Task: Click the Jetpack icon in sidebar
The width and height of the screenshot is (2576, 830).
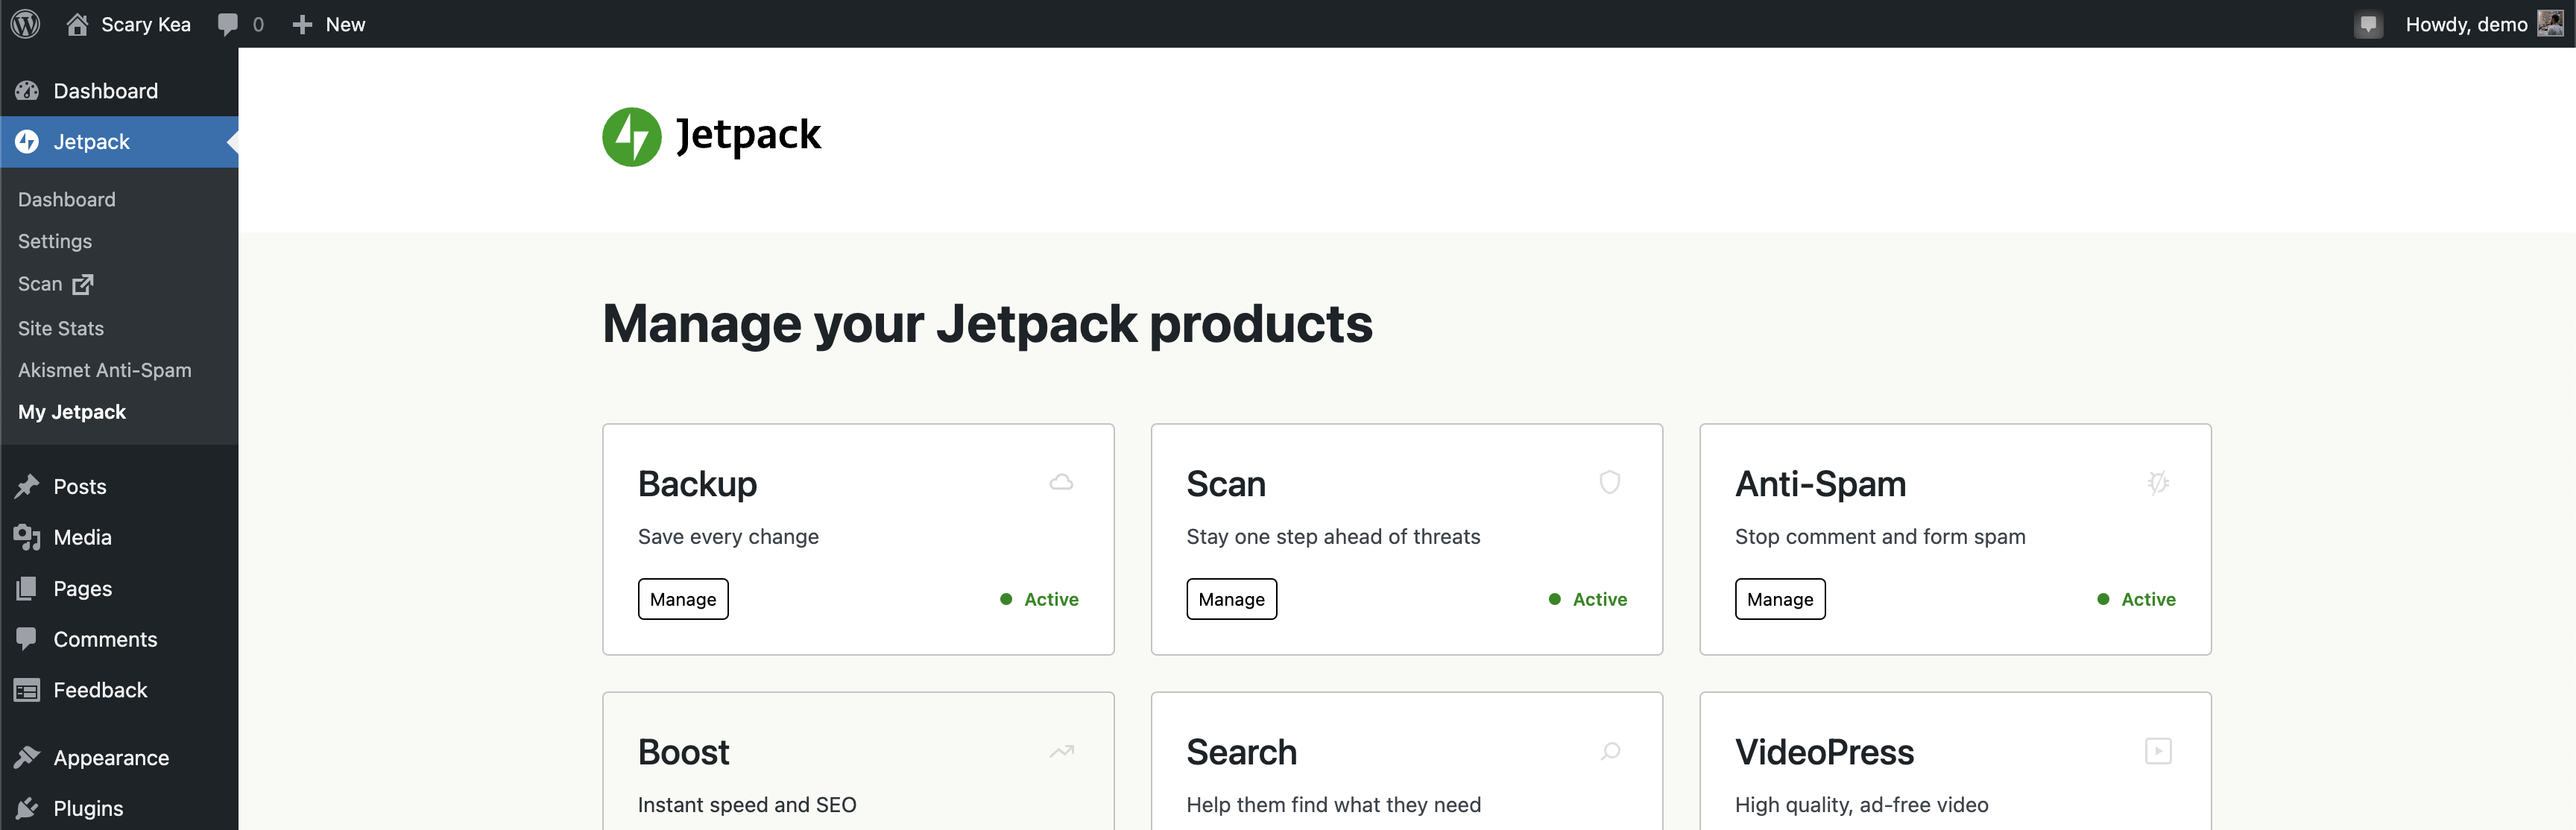Action: pos(27,142)
